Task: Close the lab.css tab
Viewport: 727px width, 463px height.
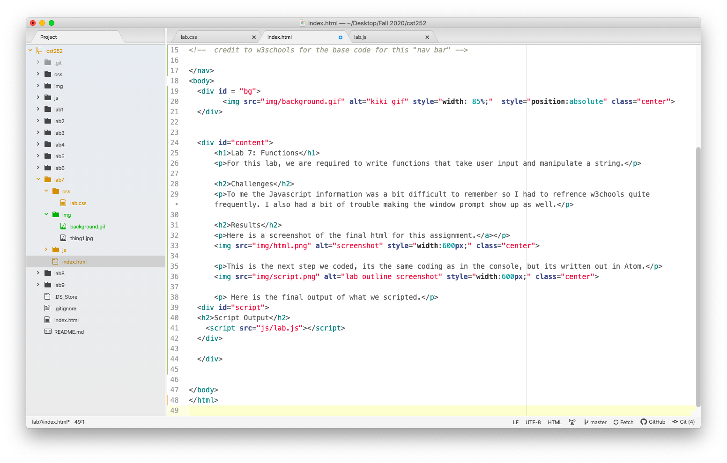Action: click(x=254, y=37)
